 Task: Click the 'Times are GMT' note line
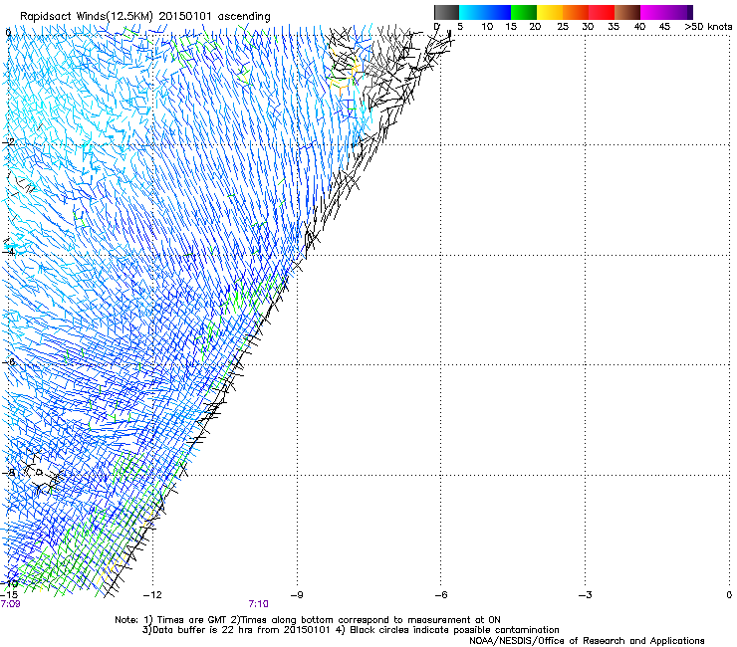308,620
